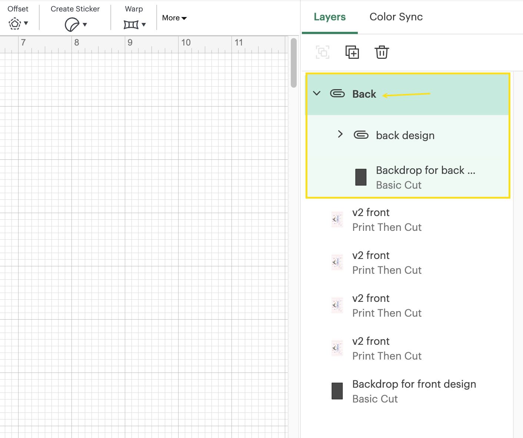523x438 pixels.
Task: Click the Create Sticker label
Action: [75, 9]
